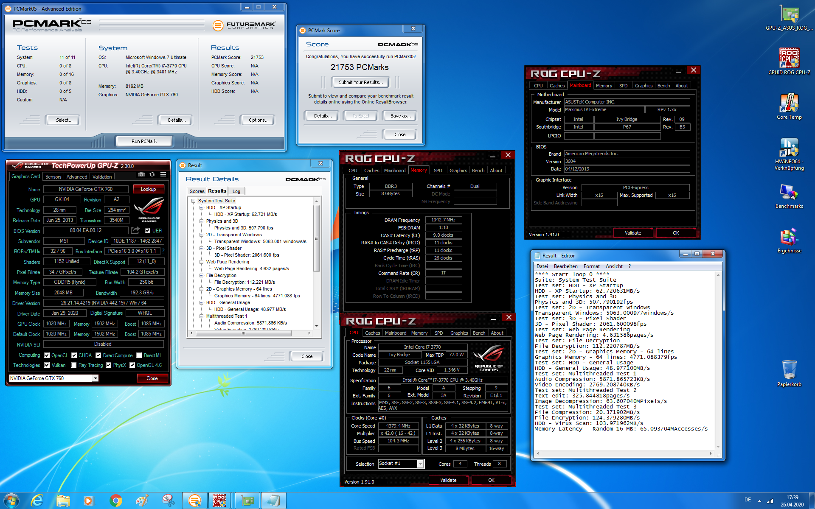Open Papierkorb recycle bin

789,373
